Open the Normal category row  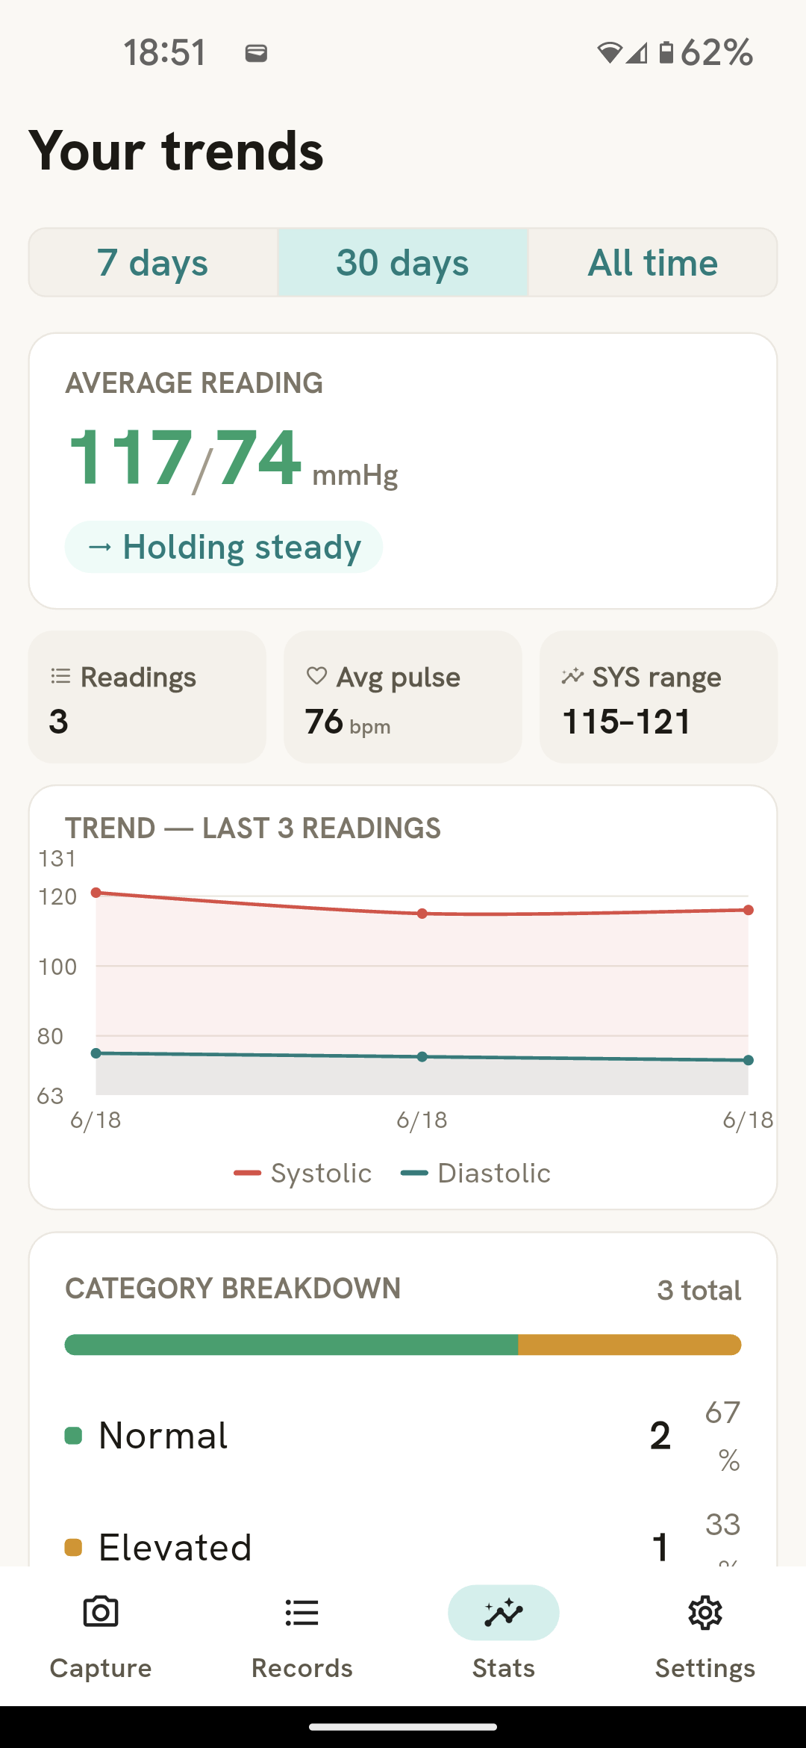tap(403, 1435)
